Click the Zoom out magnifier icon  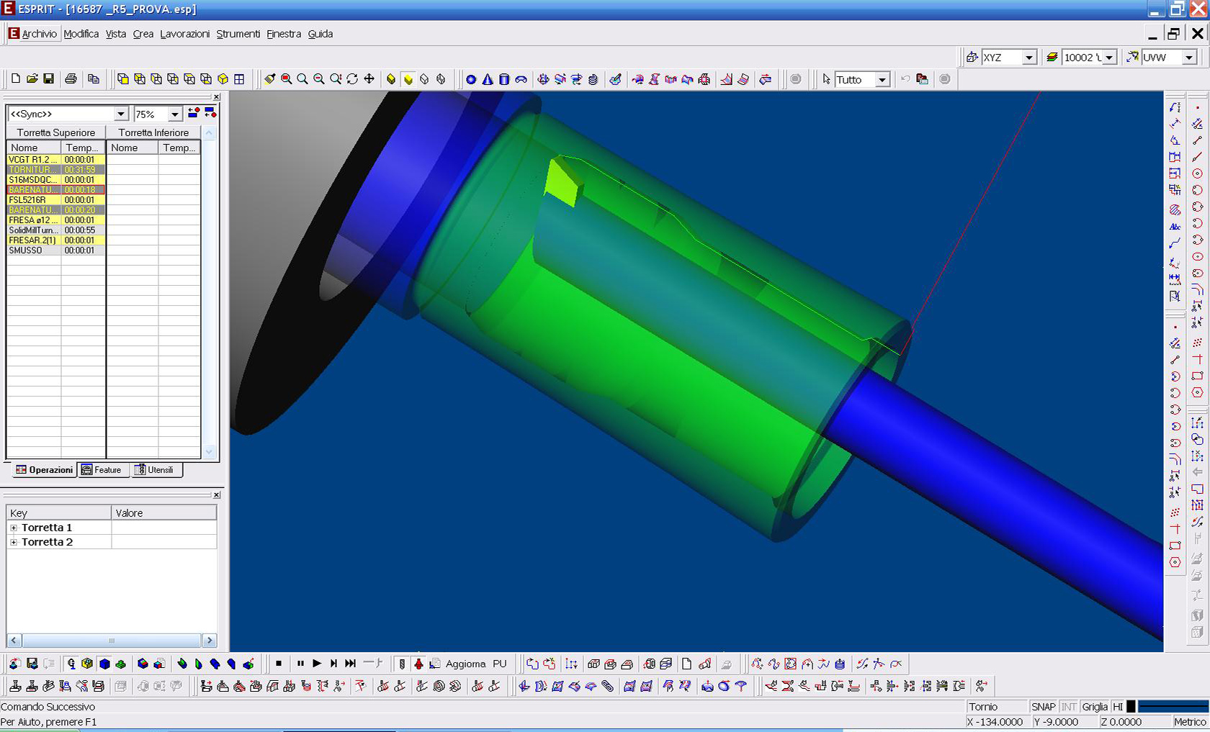point(319,79)
